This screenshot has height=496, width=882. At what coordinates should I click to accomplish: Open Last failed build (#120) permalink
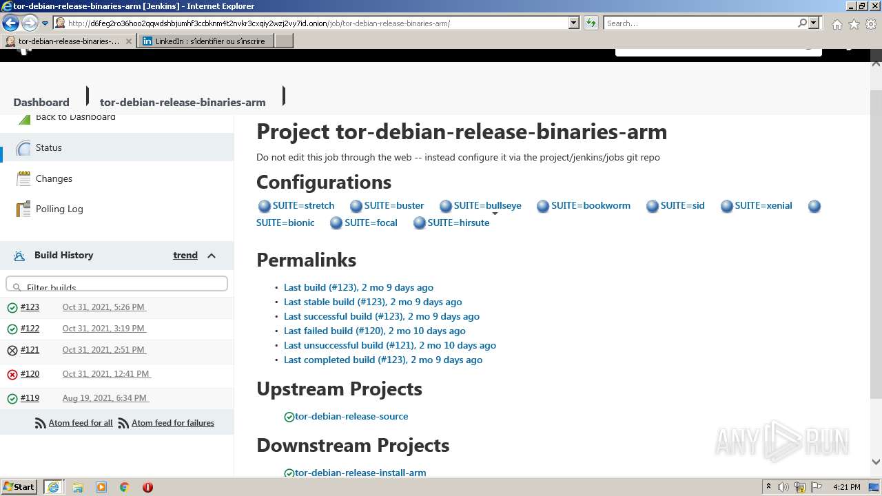click(375, 331)
